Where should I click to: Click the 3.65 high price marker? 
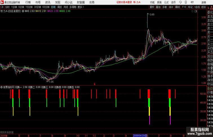[x=152, y=15]
